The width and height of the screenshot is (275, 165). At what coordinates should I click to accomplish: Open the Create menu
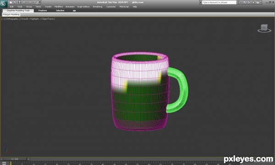pyautogui.click(x=48, y=7)
